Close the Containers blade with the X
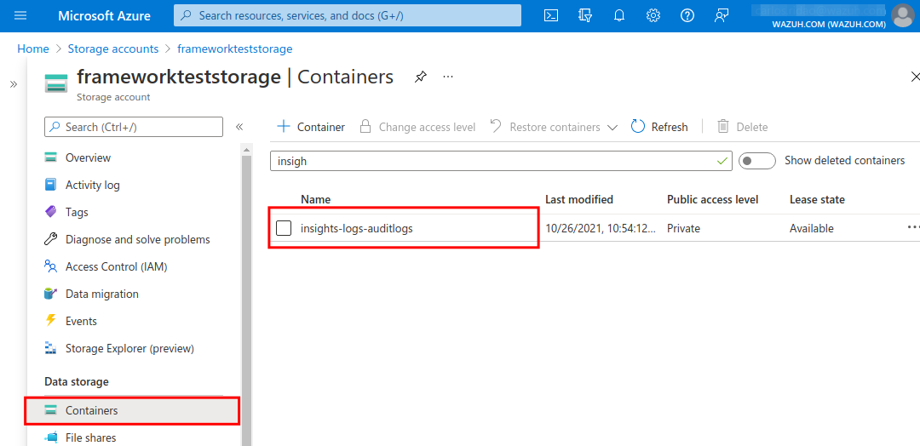 coord(914,77)
